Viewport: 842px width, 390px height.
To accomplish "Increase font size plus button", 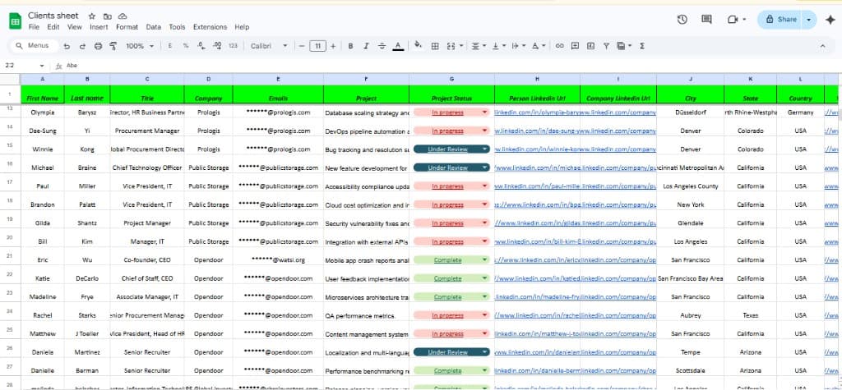I will pos(333,46).
